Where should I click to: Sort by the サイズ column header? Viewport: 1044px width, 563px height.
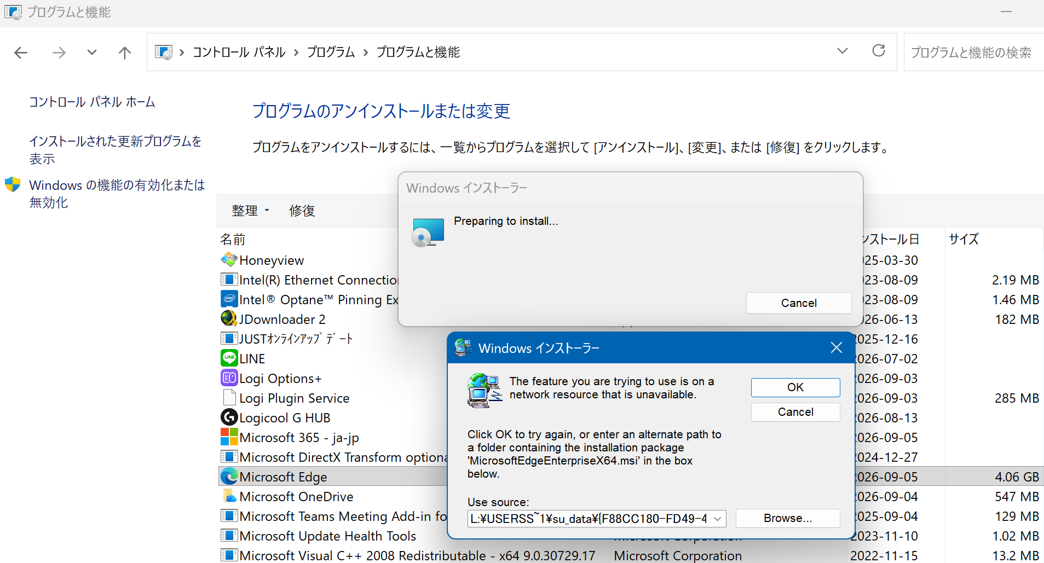click(964, 239)
